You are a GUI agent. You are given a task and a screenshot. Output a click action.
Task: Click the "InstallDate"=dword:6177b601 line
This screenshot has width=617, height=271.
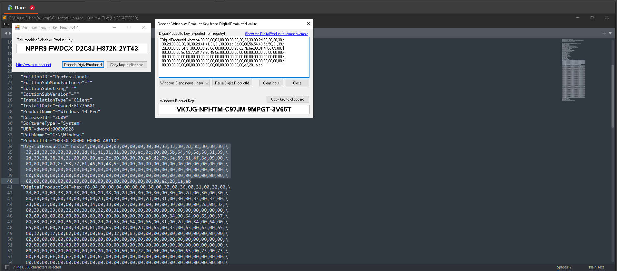[x=58, y=106]
